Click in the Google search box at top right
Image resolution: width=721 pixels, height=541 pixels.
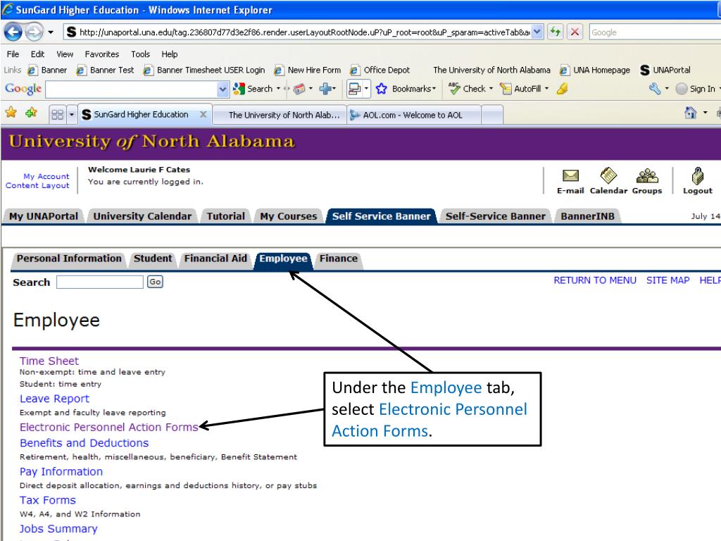[656, 32]
